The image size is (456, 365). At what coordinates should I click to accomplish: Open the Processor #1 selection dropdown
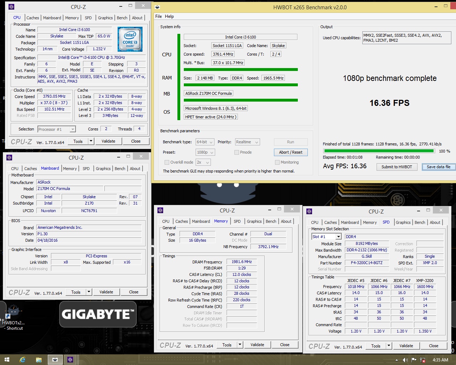pyautogui.click(x=57, y=129)
